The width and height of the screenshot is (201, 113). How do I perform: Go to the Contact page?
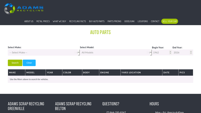(155, 21)
